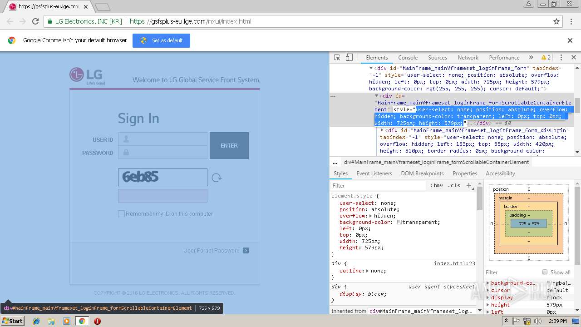Open the Properties sub-tab
This screenshot has width=581, height=327.
pyautogui.click(x=465, y=173)
